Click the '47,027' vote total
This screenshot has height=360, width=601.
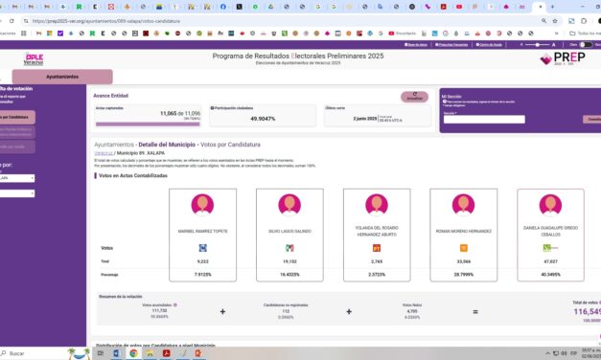[550, 261]
